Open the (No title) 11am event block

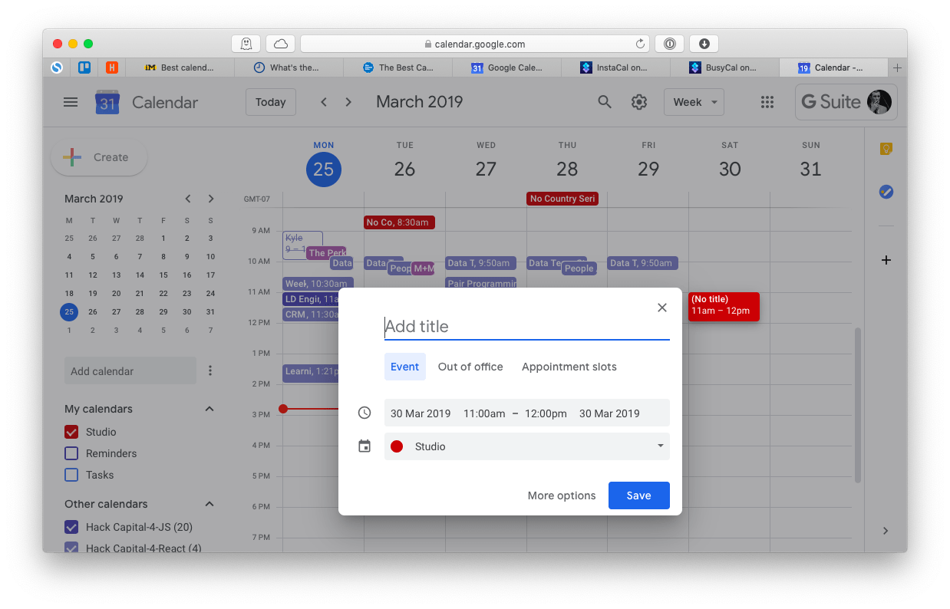(724, 307)
